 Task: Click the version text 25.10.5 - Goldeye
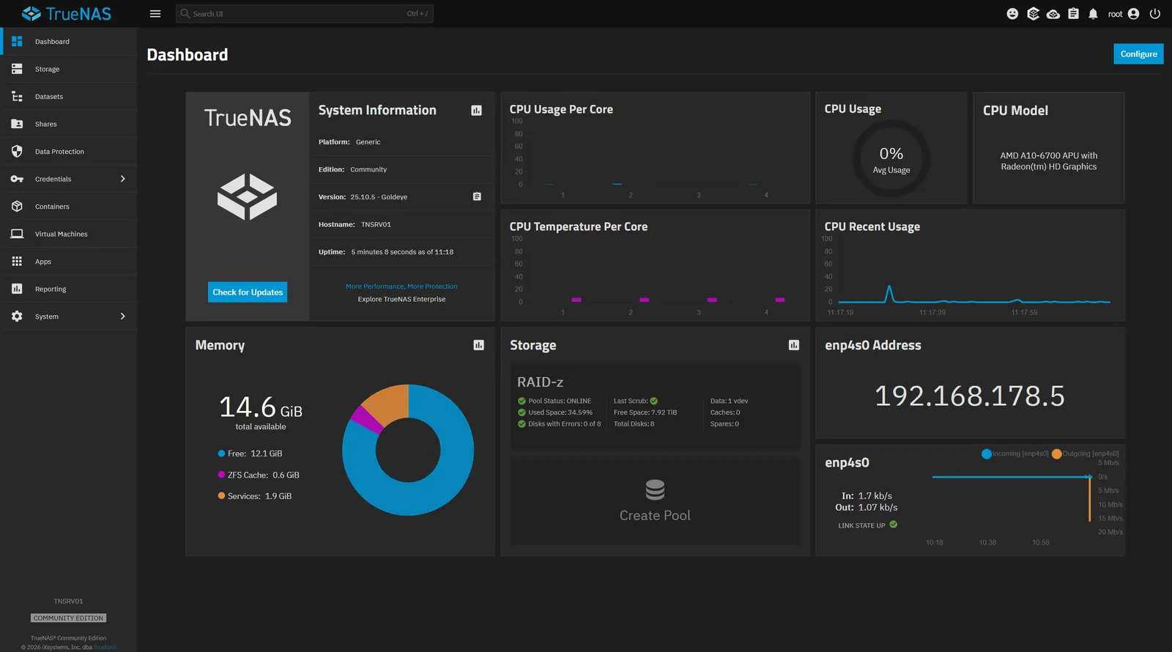pyautogui.click(x=379, y=197)
